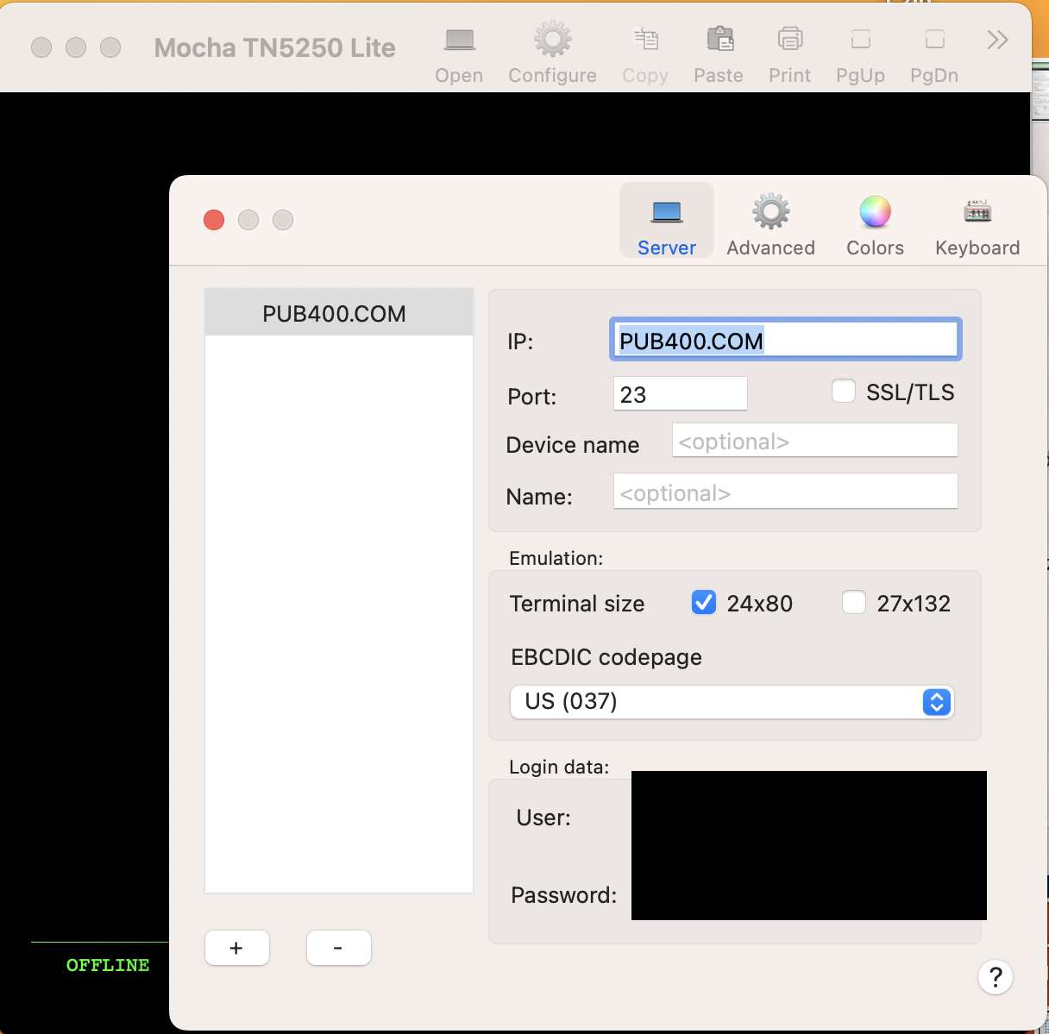Open the EBCDIC codepage dropdown
1049x1034 pixels.
pos(936,702)
